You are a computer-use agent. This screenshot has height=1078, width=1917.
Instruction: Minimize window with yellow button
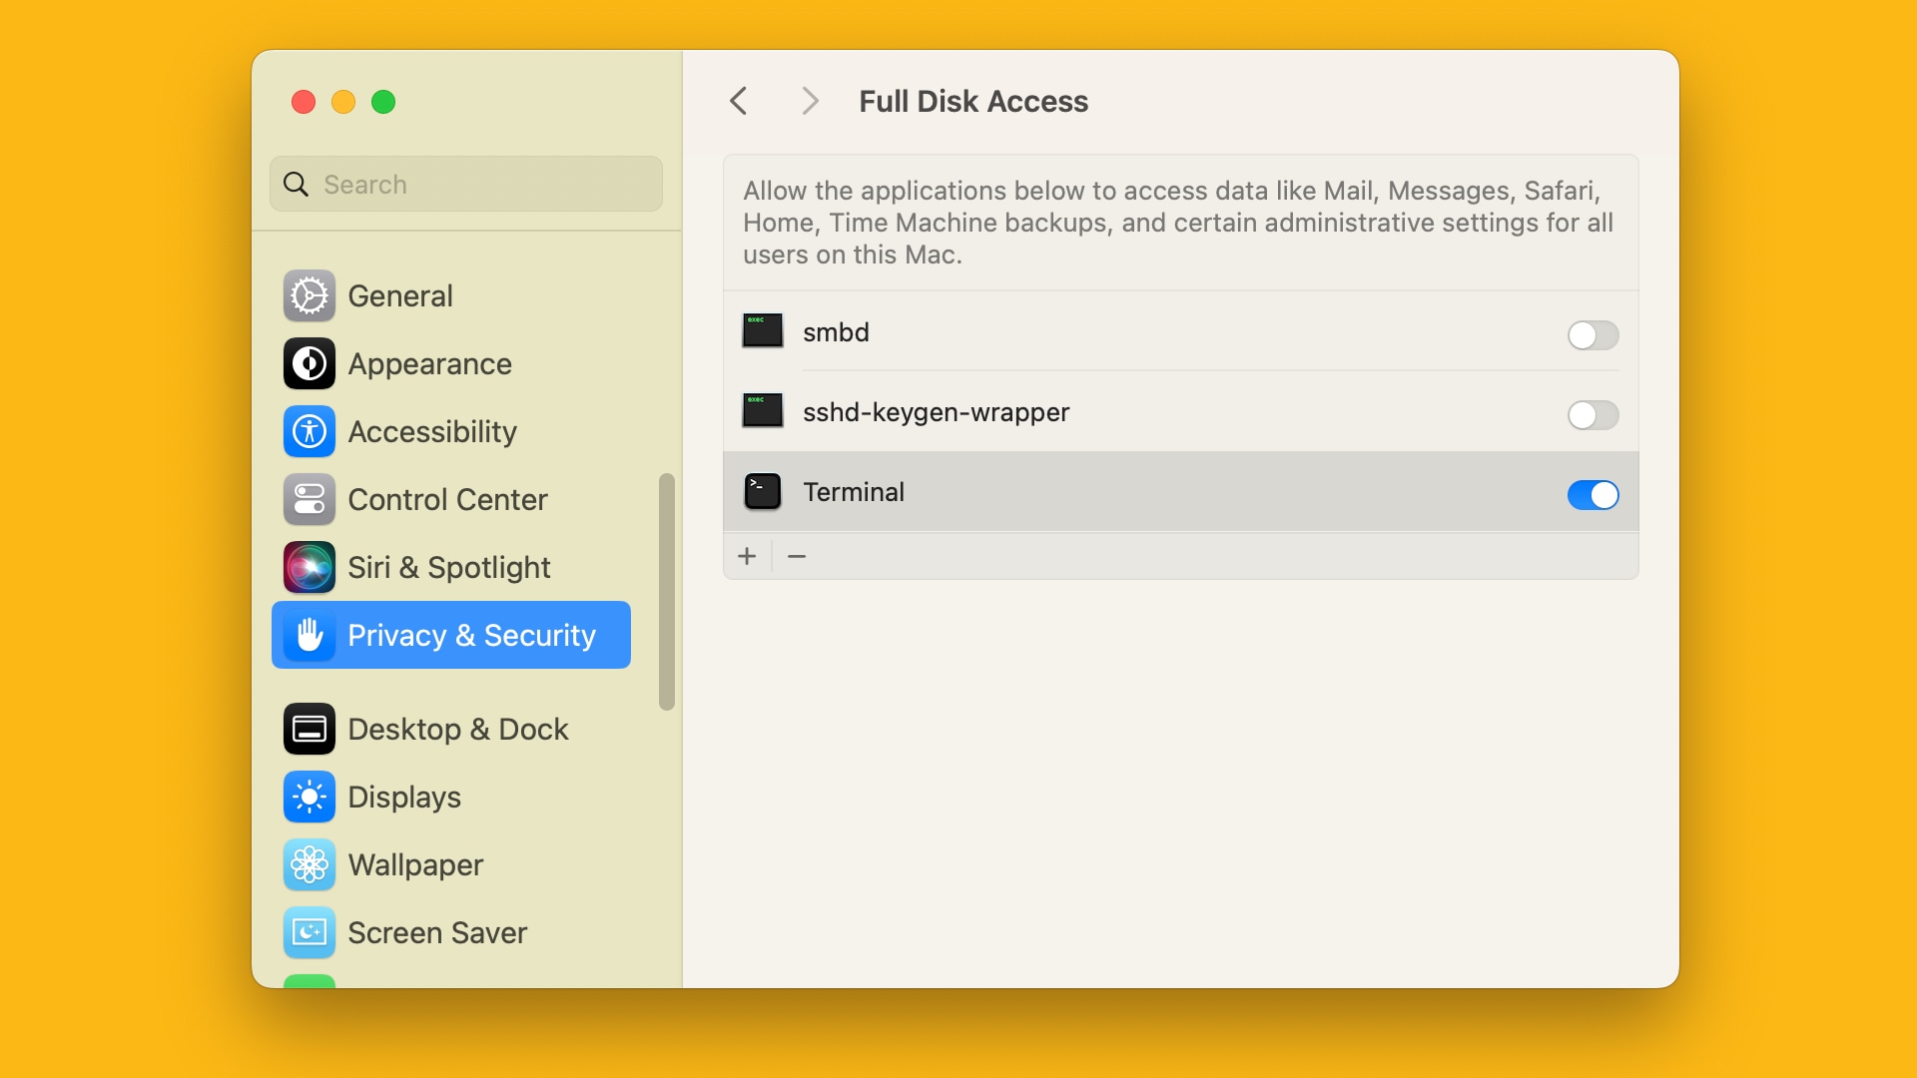343,102
